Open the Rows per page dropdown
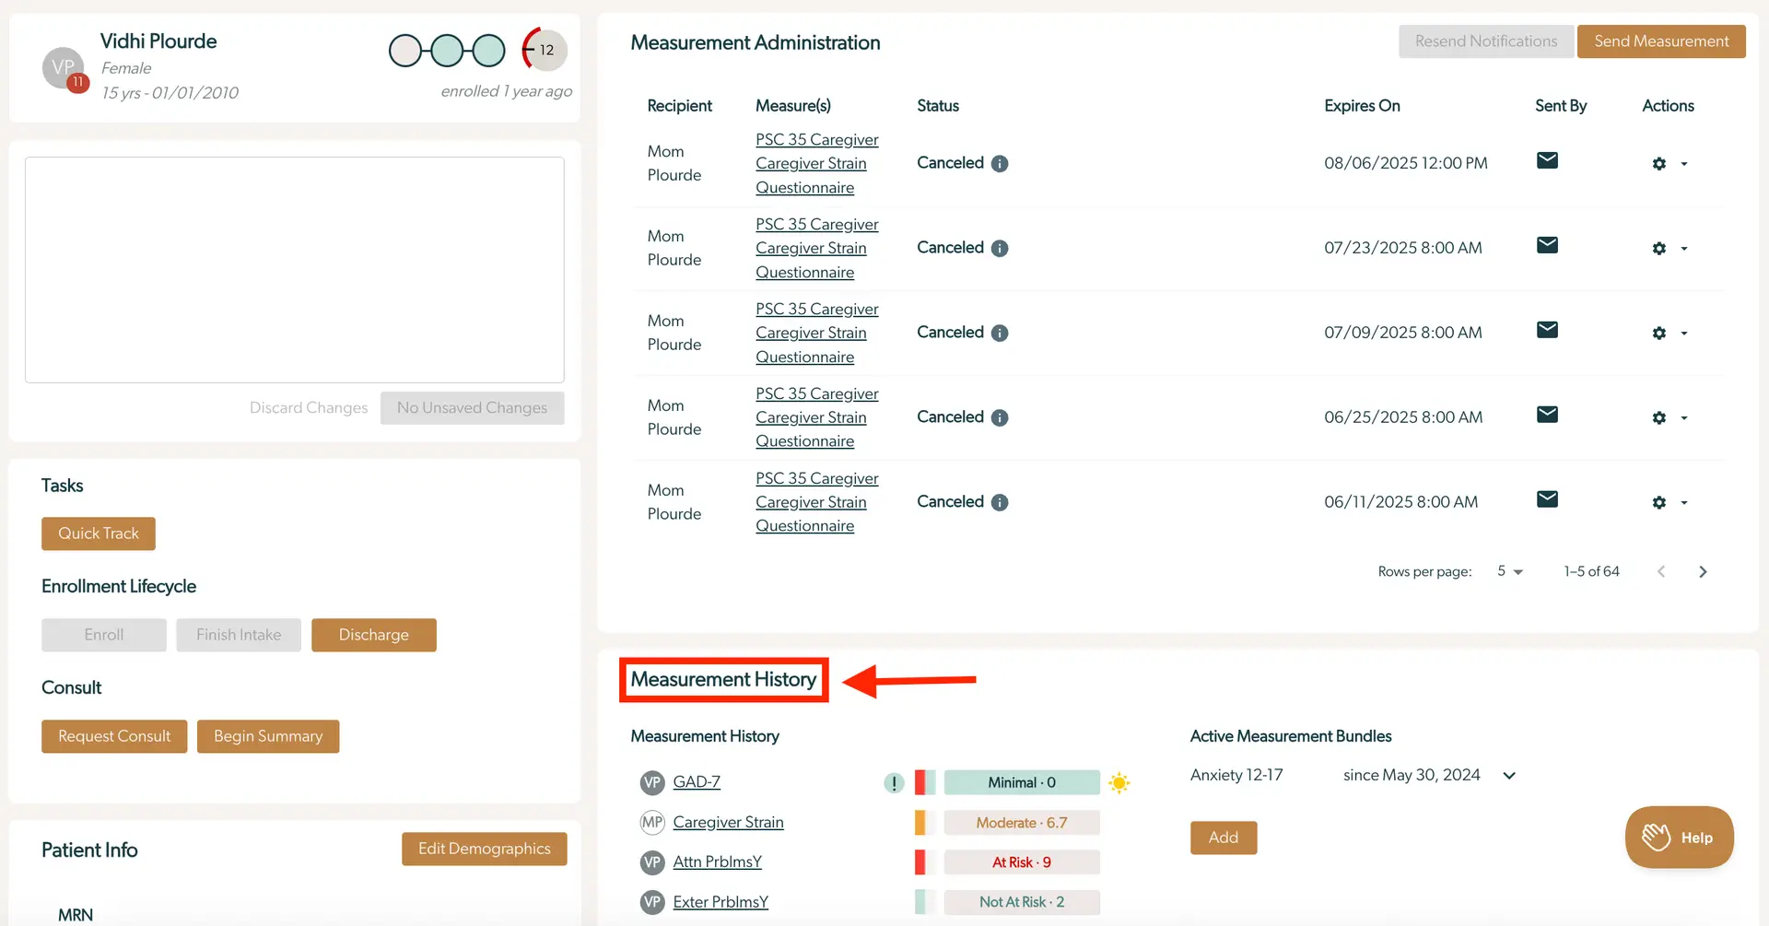 point(1509,571)
